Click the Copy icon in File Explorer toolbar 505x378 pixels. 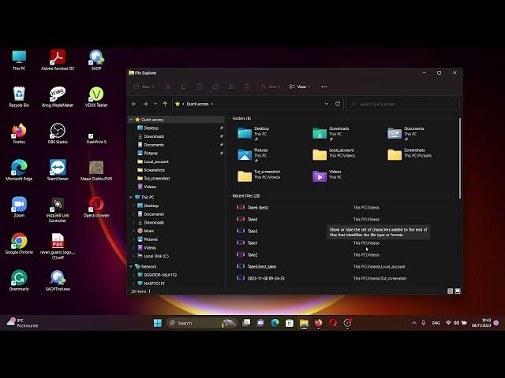(184, 87)
